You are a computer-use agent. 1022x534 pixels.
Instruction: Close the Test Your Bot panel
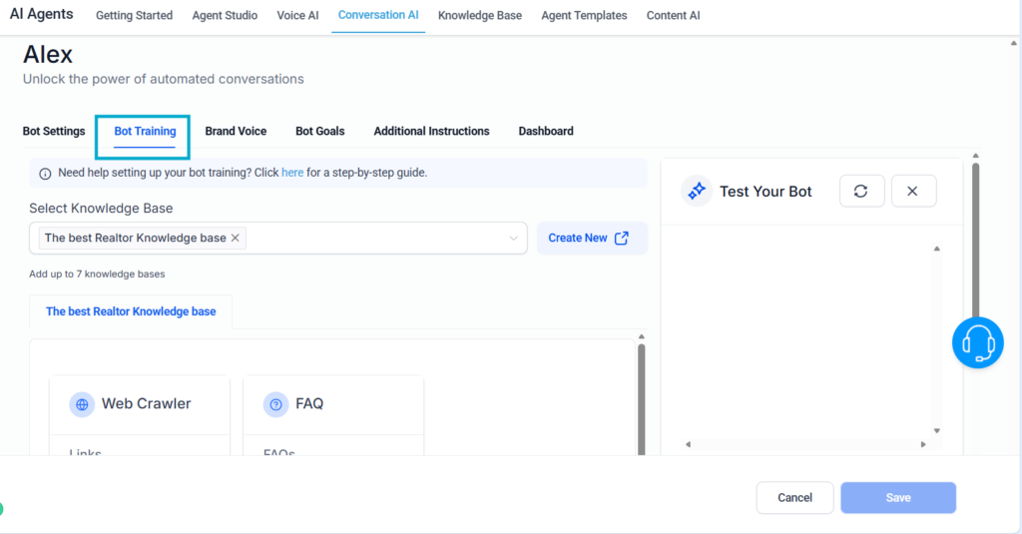[x=912, y=192]
